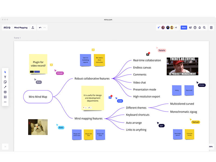
Task: Expand more tools via the three-dots icon
Action: pyautogui.click(x=5, y=102)
